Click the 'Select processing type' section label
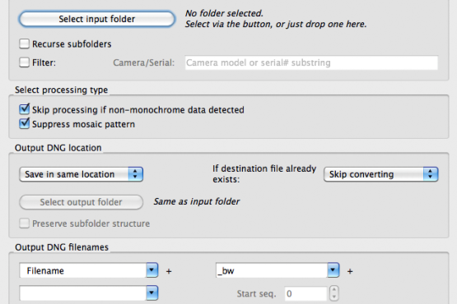 point(61,90)
